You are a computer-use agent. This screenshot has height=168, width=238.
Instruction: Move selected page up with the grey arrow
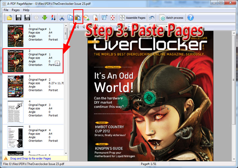click(x=36, y=18)
